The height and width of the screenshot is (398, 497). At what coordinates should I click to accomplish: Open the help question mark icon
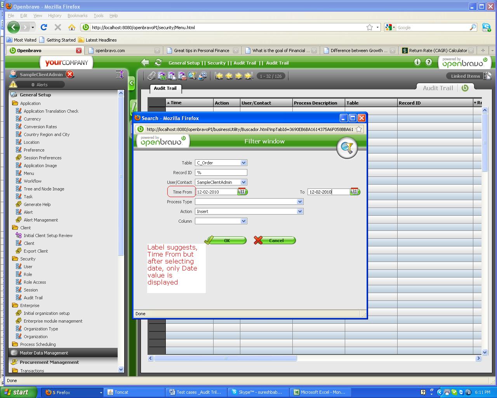429,62
